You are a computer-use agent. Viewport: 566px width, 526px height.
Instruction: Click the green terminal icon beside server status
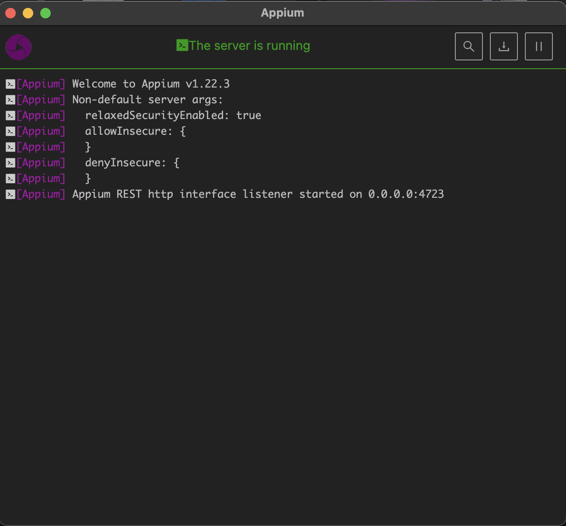pyautogui.click(x=183, y=45)
